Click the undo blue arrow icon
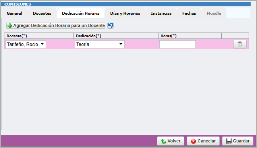This screenshot has height=148, width=257. [110, 25]
